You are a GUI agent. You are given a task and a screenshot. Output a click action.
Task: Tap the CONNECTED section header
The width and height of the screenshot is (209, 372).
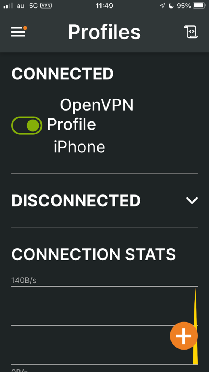63,73
